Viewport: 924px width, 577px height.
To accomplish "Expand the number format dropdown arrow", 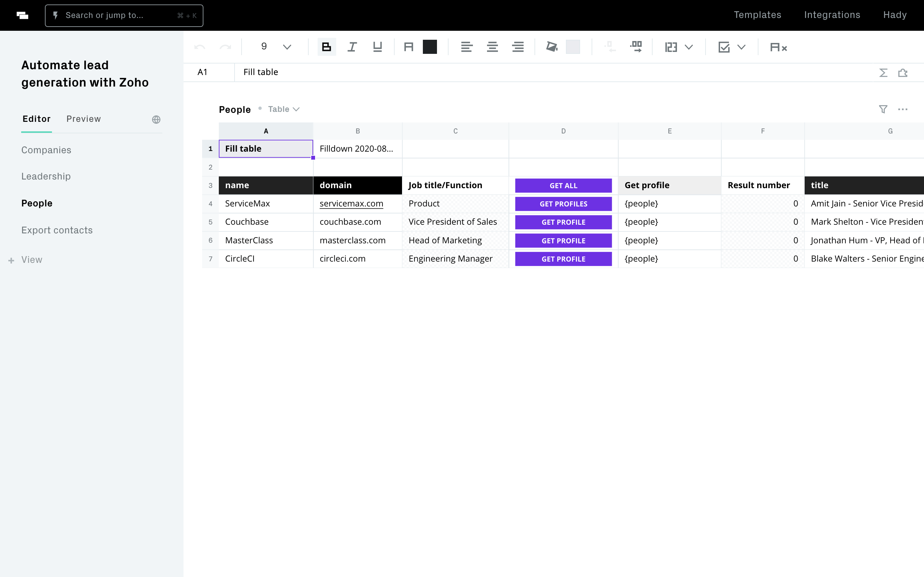I will coord(689,47).
